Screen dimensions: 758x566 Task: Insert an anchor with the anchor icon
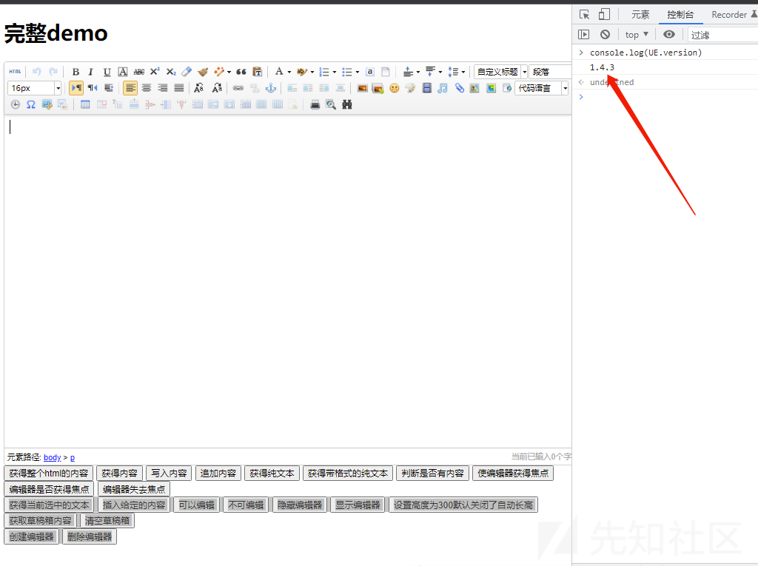tap(271, 88)
